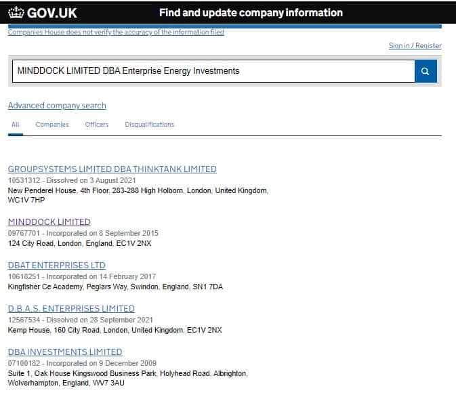This screenshot has width=456, height=399.
Task: Click postcode text 'WC1V 7HP'
Action: pos(26,200)
